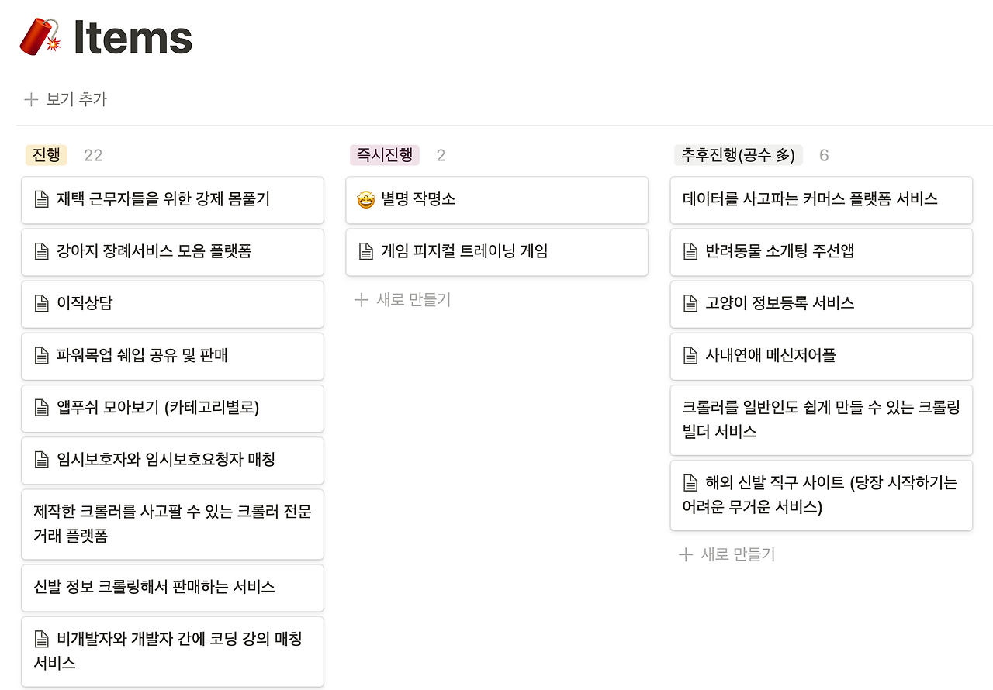Viewport: 993px width, 690px height.
Task: Open the 고양이 정보등록 서비스 card
Action: (821, 304)
